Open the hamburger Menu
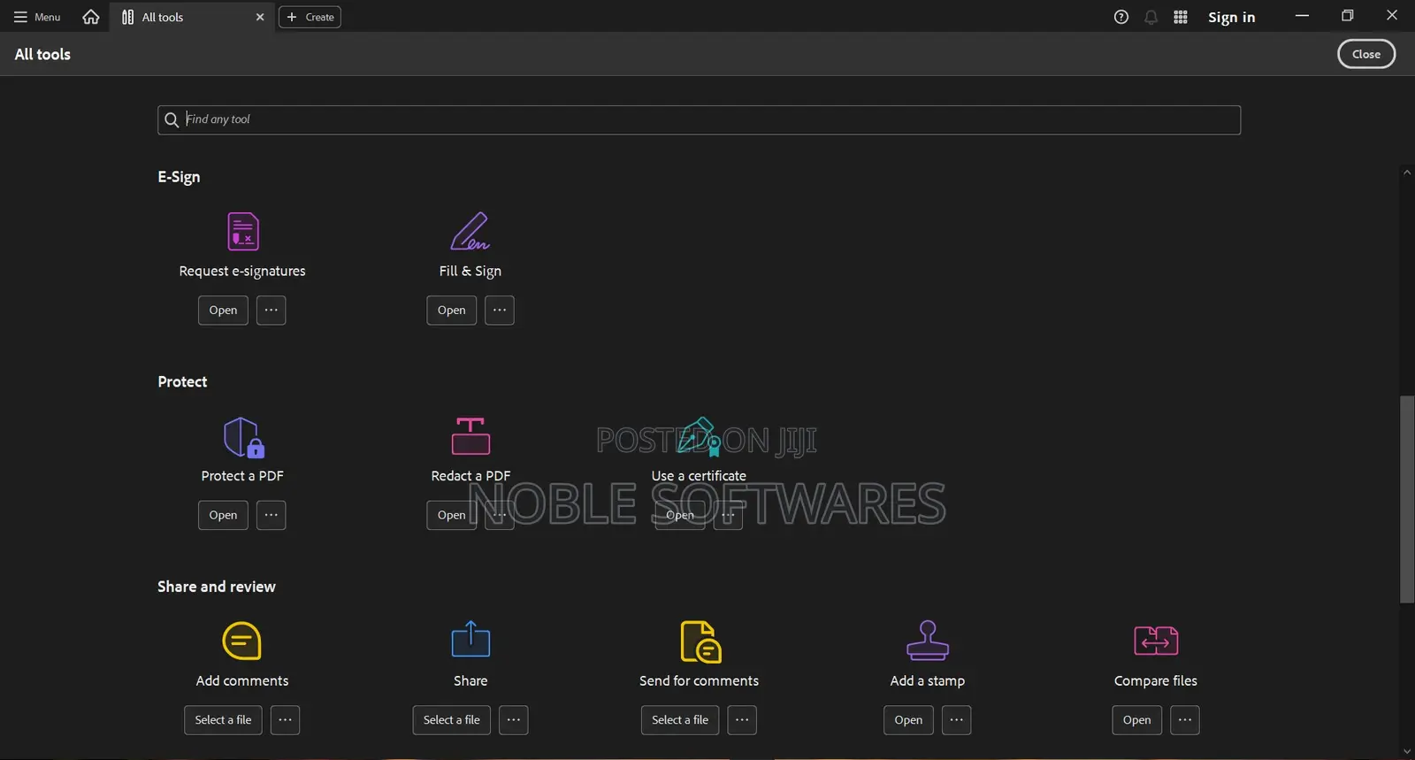 [37, 17]
